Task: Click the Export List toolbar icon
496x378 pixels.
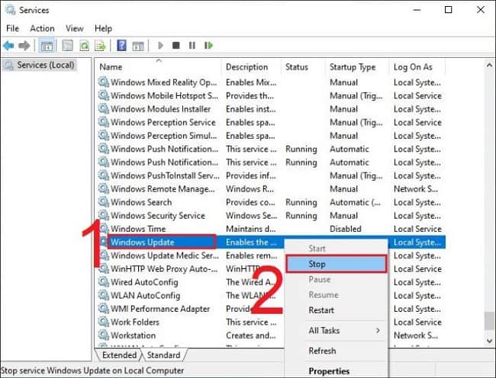Action: (x=100, y=46)
